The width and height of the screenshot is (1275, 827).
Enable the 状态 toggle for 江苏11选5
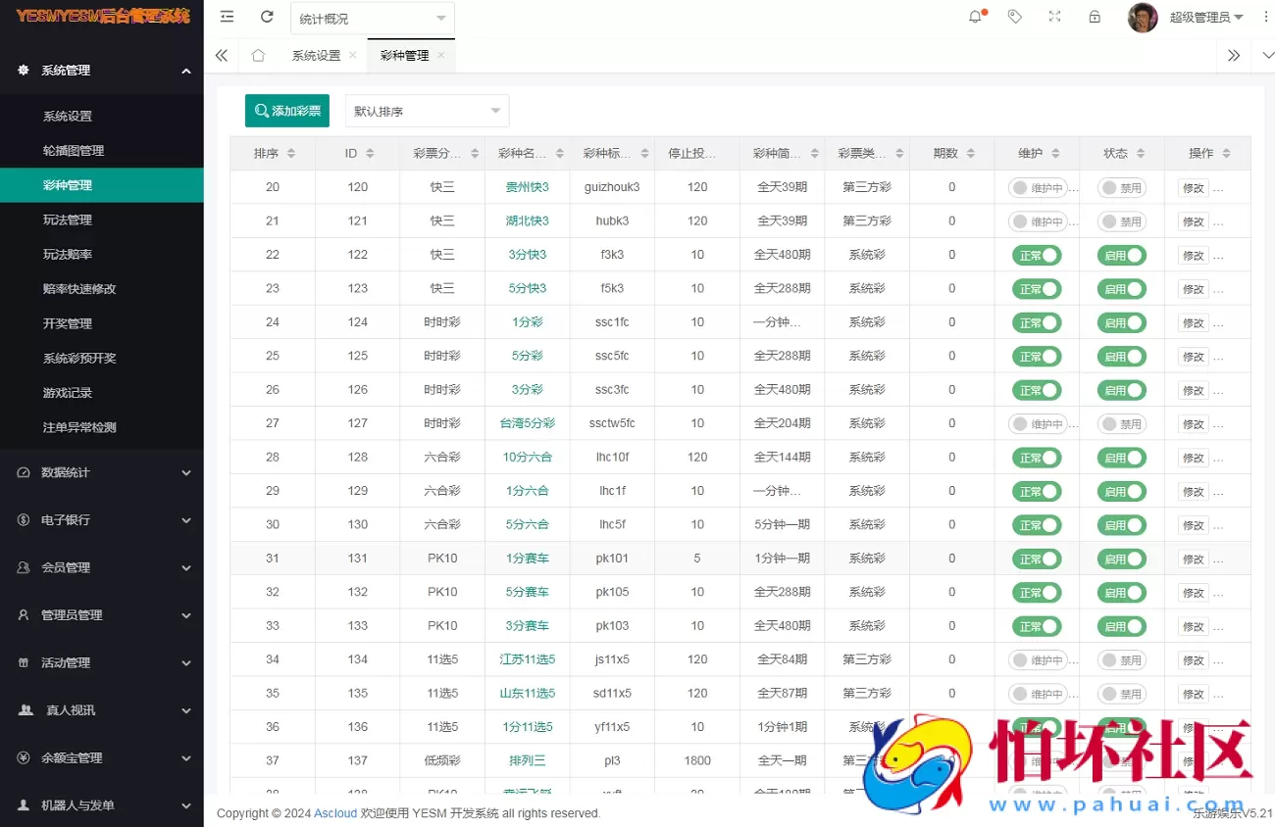pyautogui.click(x=1121, y=659)
